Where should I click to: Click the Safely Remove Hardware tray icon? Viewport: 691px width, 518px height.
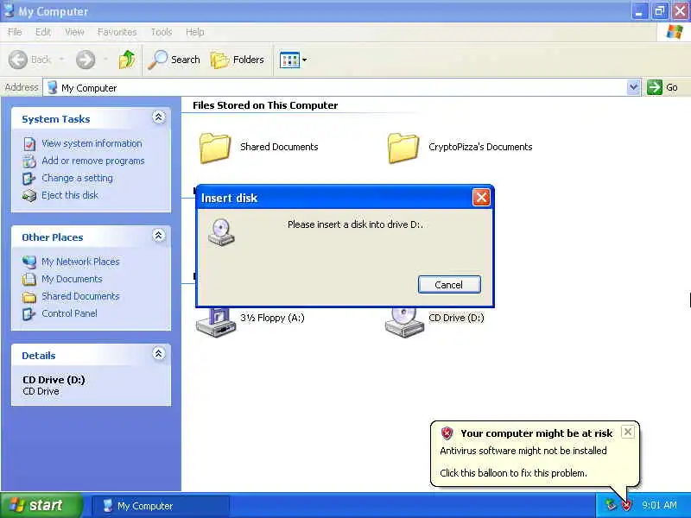[x=611, y=505]
